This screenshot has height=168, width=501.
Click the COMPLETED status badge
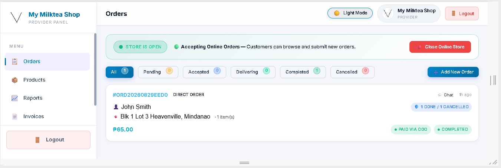tap(453, 130)
